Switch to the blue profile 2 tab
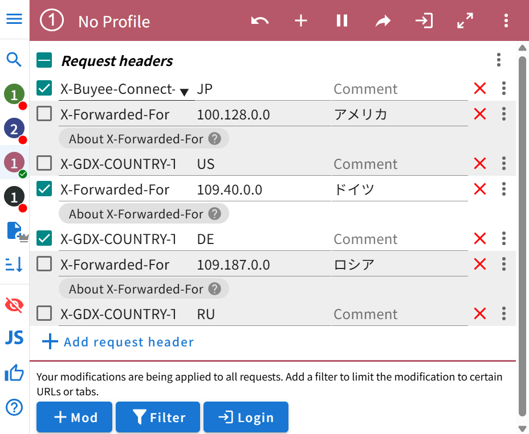 [x=14, y=129]
